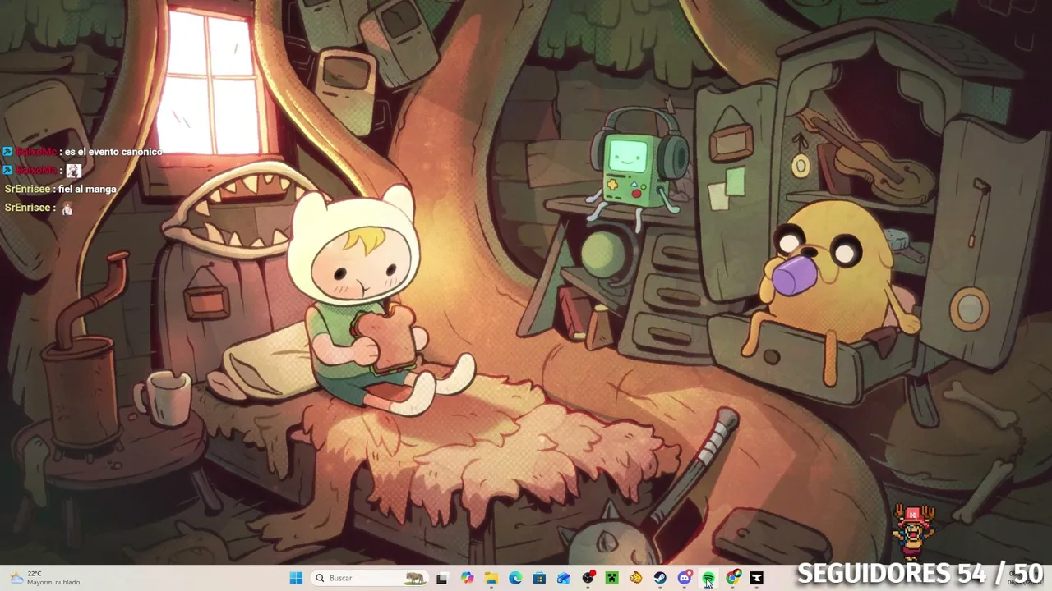
Task: Open Task View from the taskbar
Action: coord(442,578)
